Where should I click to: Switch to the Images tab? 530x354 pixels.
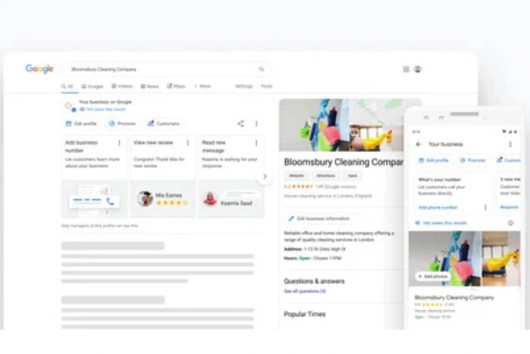click(x=92, y=87)
